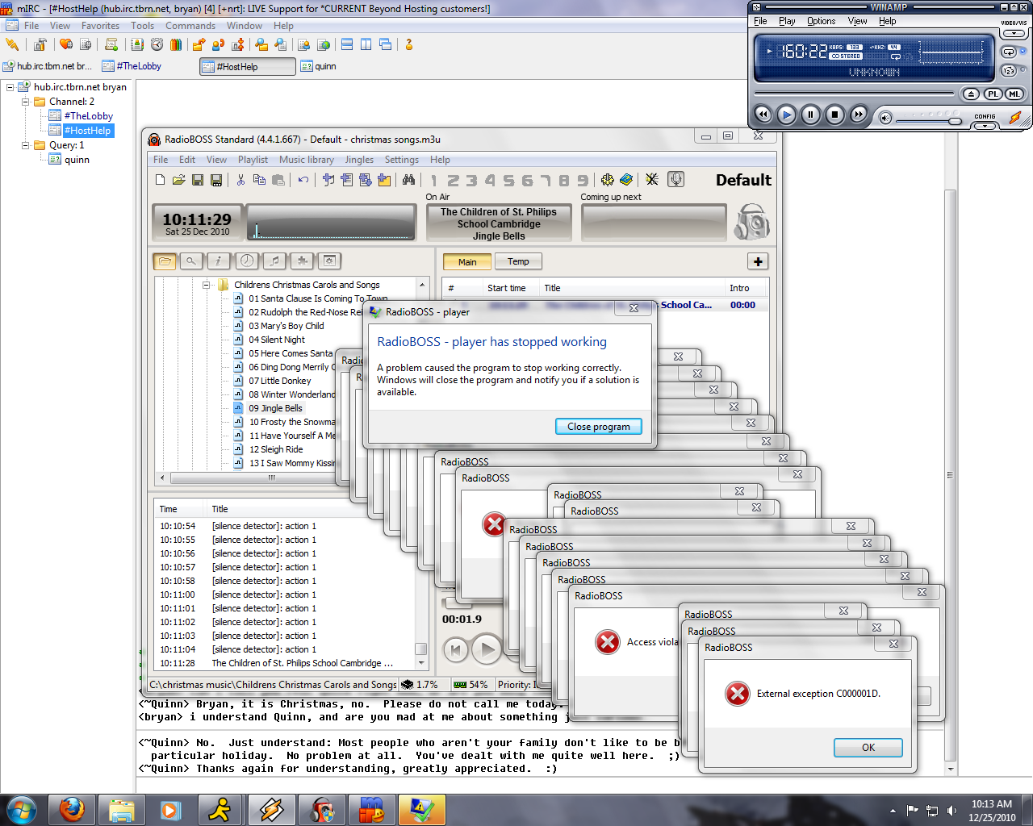
Task: Click RadioBOSS info panel icon
Action: [x=219, y=261]
